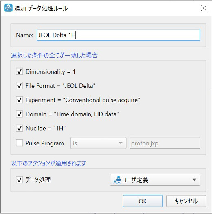Click the 以下のアクションが適用されます heading

click(x=48, y=163)
